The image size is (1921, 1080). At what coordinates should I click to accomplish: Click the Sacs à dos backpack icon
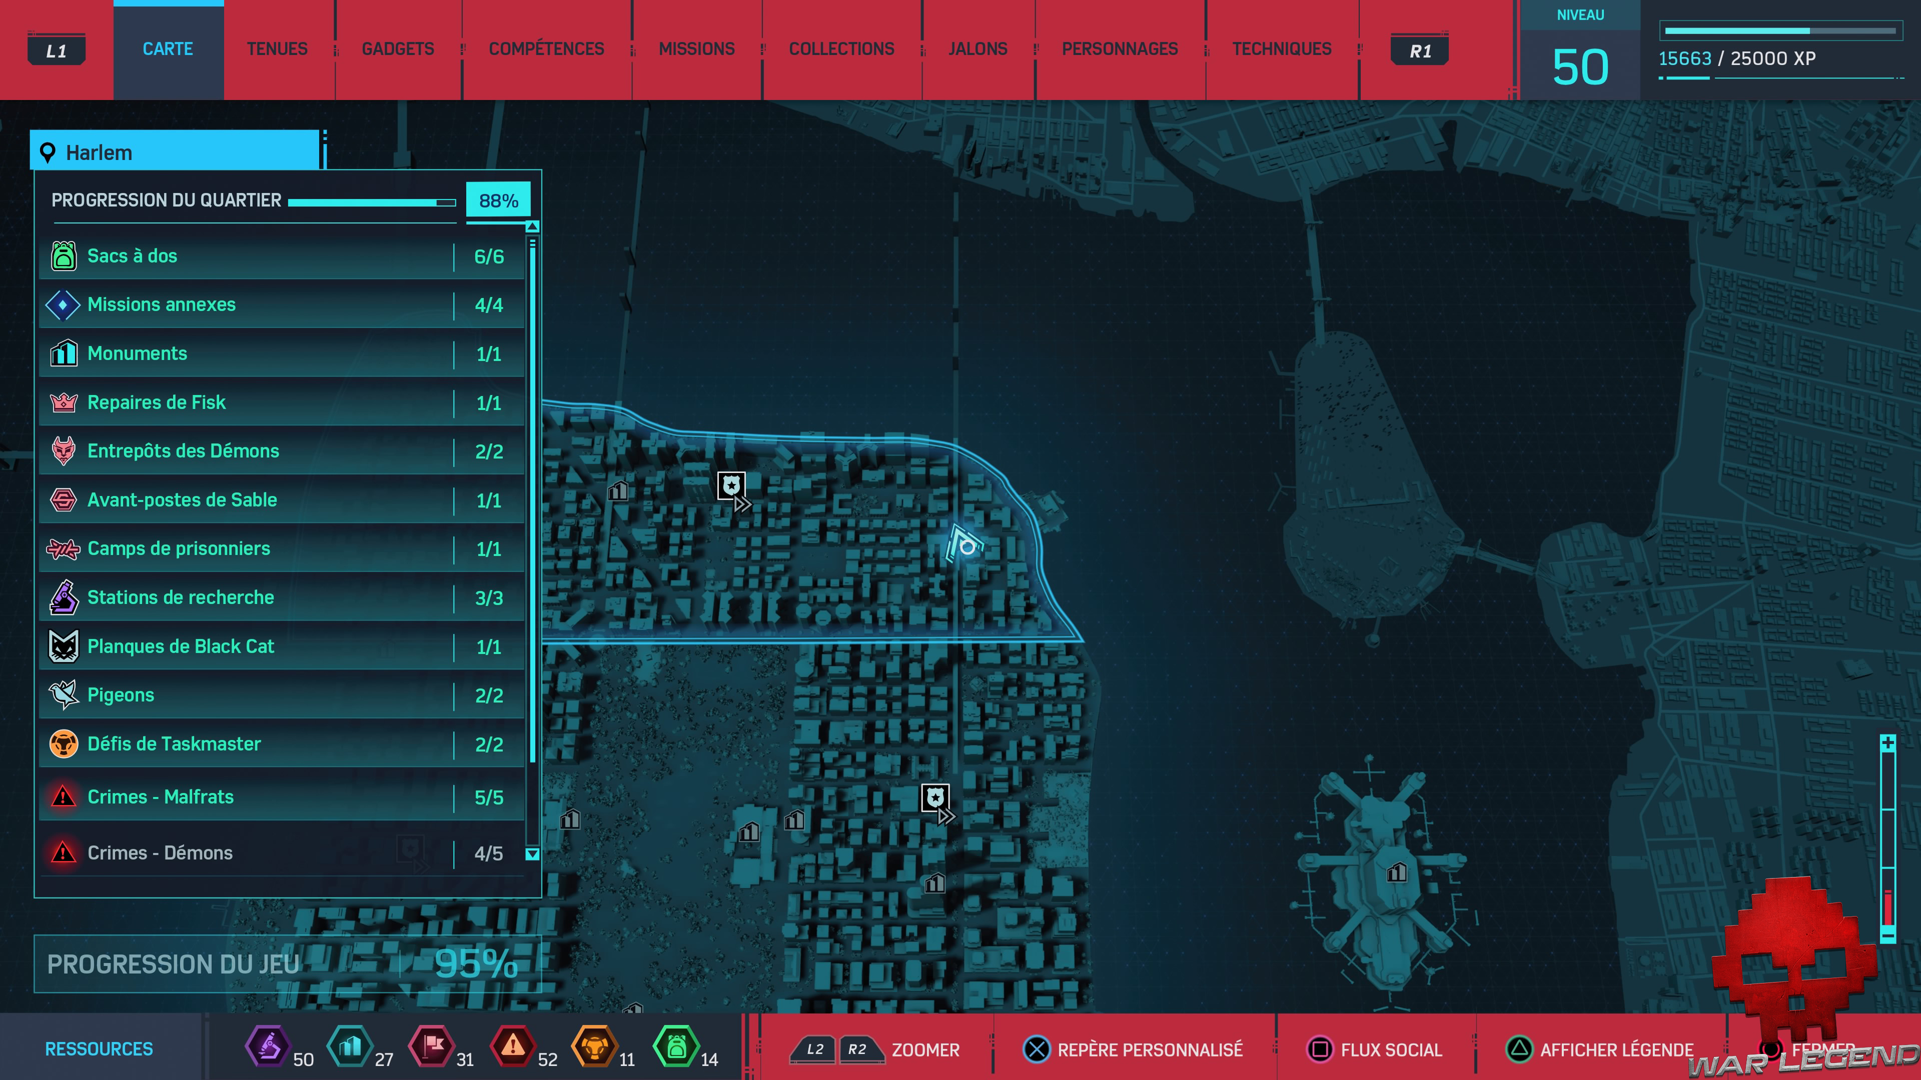64,255
